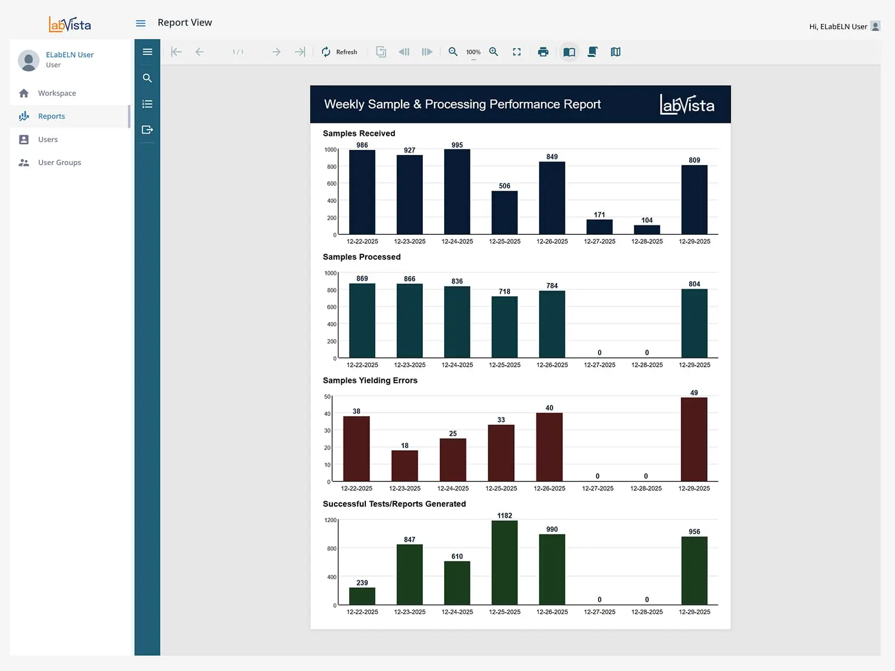Click the Refresh button

pos(340,51)
